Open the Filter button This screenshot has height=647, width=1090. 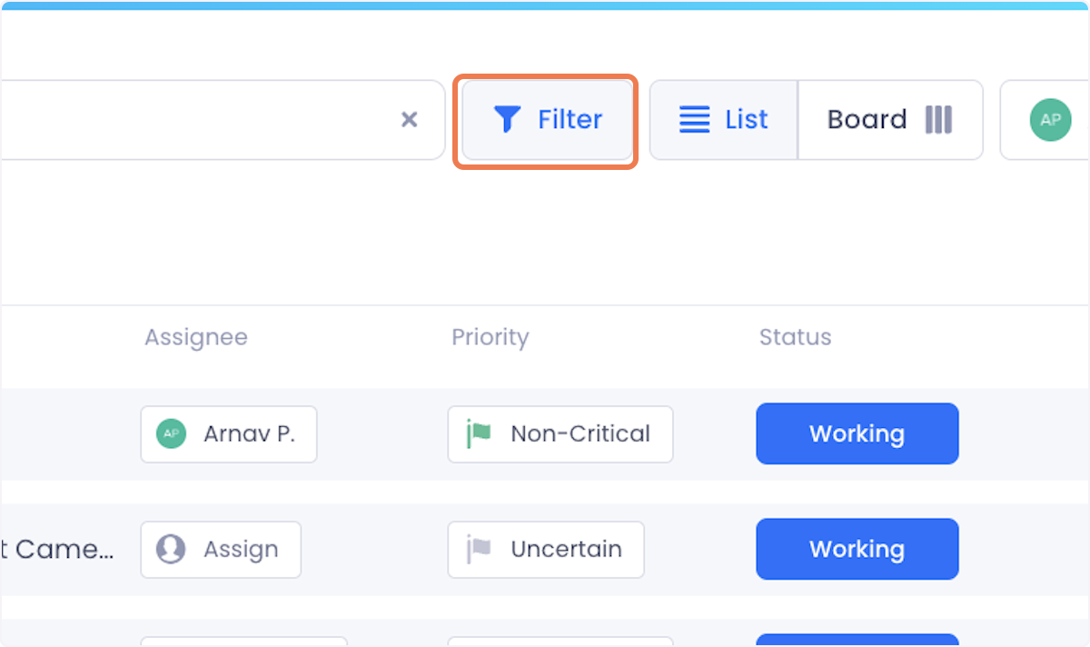point(547,120)
